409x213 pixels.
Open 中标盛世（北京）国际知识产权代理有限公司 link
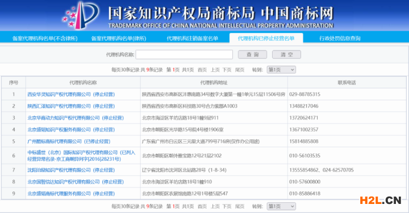81,156
